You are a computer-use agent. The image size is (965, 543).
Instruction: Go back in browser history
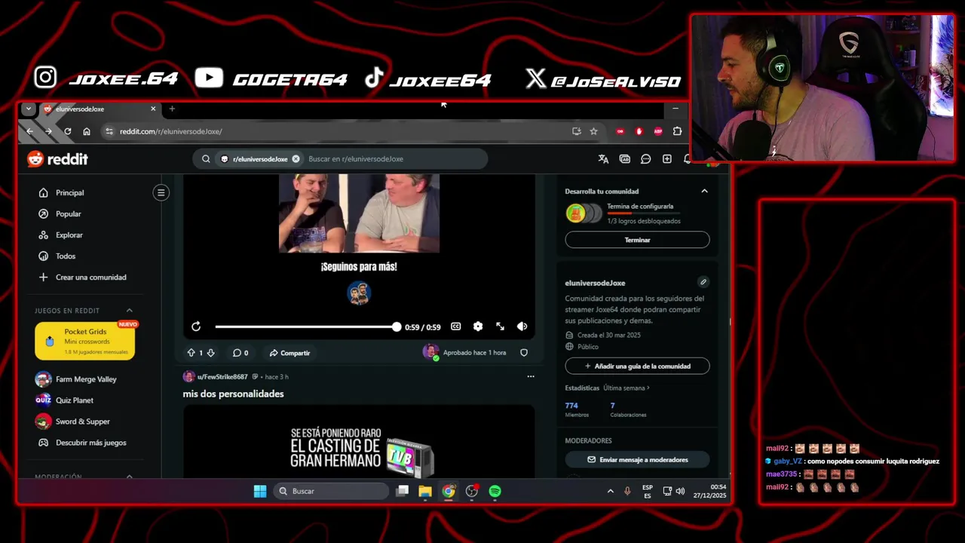[29, 131]
